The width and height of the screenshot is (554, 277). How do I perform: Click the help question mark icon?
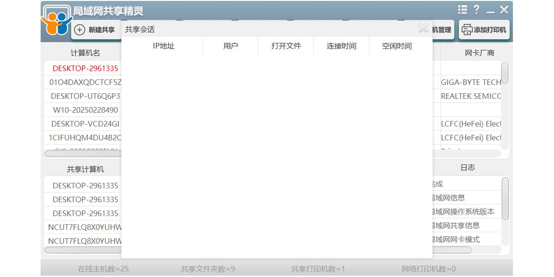[x=476, y=10]
